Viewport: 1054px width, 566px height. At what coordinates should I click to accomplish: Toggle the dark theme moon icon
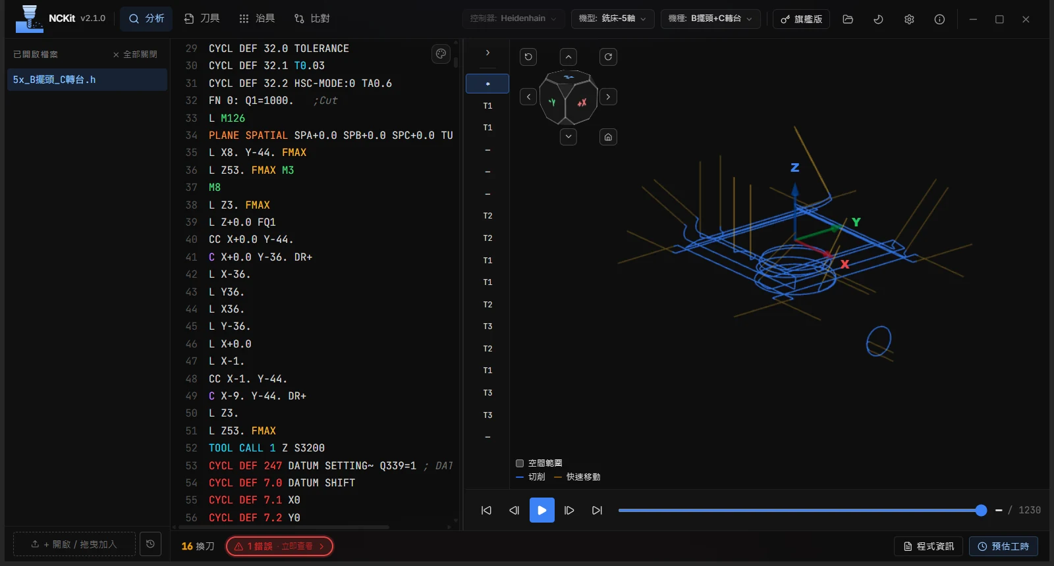tap(878, 19)
